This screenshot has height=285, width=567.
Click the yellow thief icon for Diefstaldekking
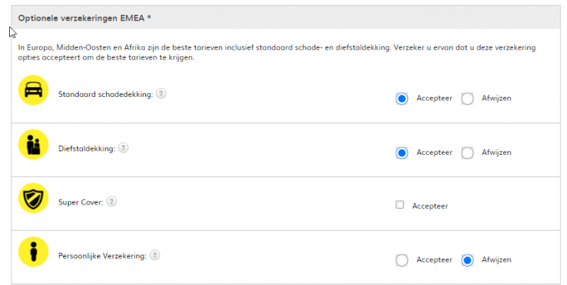(x=33, y=145)
